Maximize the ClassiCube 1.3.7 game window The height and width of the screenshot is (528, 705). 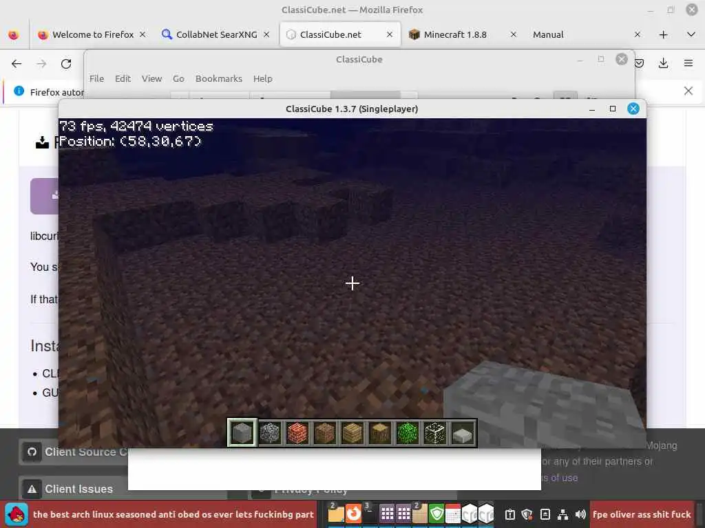[x=612, y=109]
